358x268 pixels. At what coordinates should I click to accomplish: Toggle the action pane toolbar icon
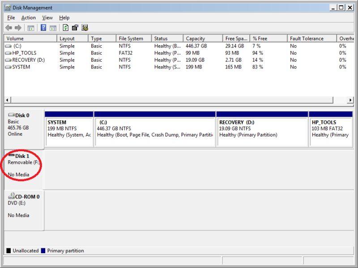point(54,27)
